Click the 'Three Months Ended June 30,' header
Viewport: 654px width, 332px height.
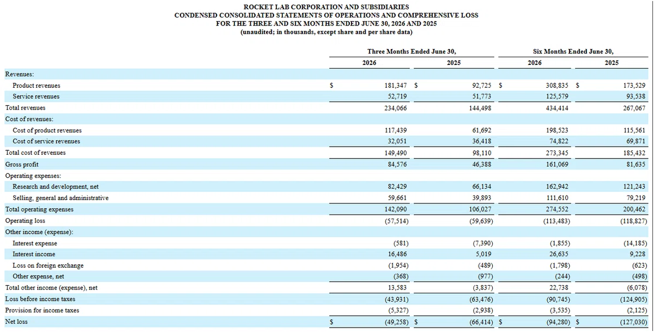click(x=411, y=51)
